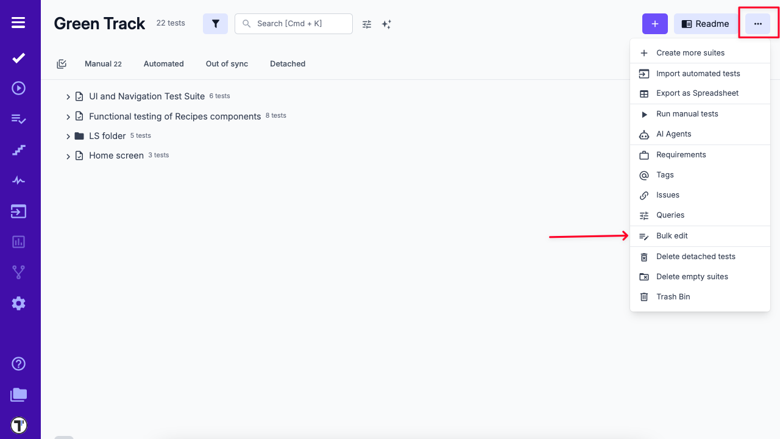Select the Runs play-circle icon in sidebar
The image size is (780, 439).
tap(18, 88)
